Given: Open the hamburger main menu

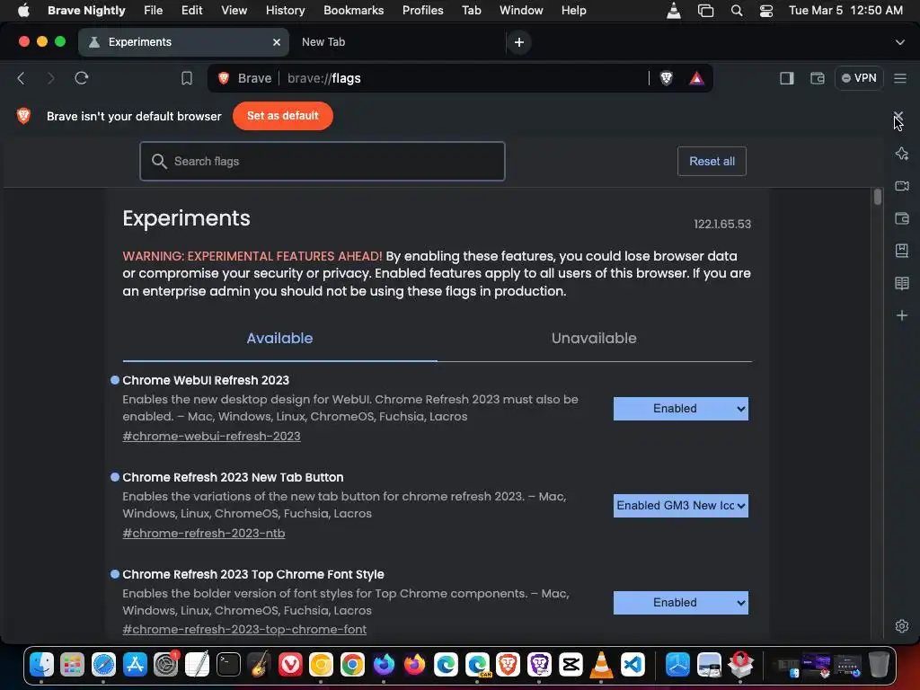Looking at the screenshot, I should pos(900,78).
